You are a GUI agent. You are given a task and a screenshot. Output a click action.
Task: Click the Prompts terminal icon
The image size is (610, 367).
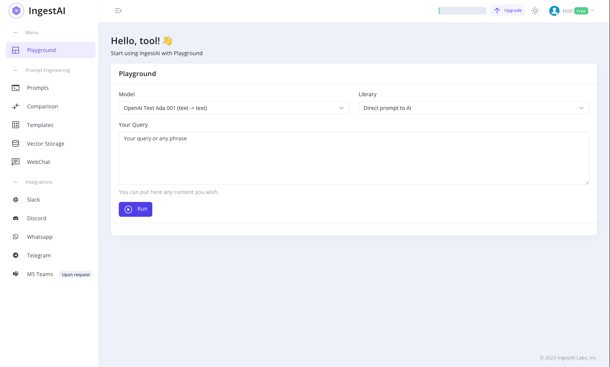click(16, 88)
